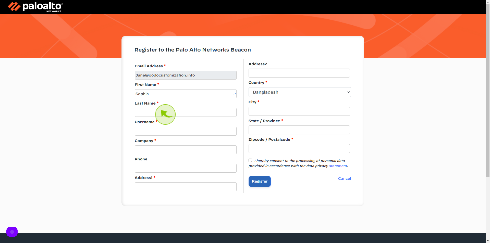
Task: Click the Address1 input field
Action: point(186,187)
